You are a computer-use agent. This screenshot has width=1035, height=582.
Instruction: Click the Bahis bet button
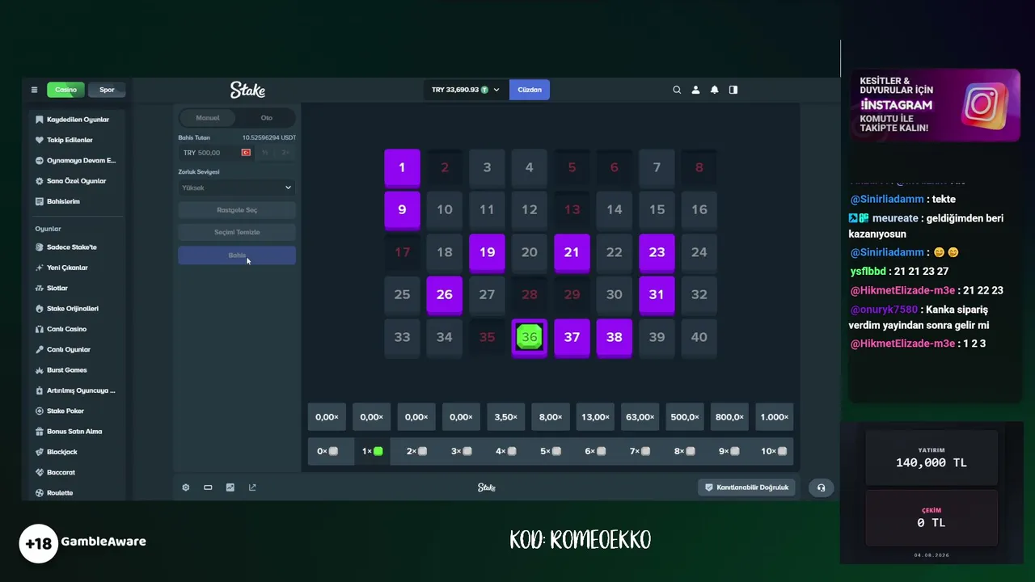tap(237, 255)
